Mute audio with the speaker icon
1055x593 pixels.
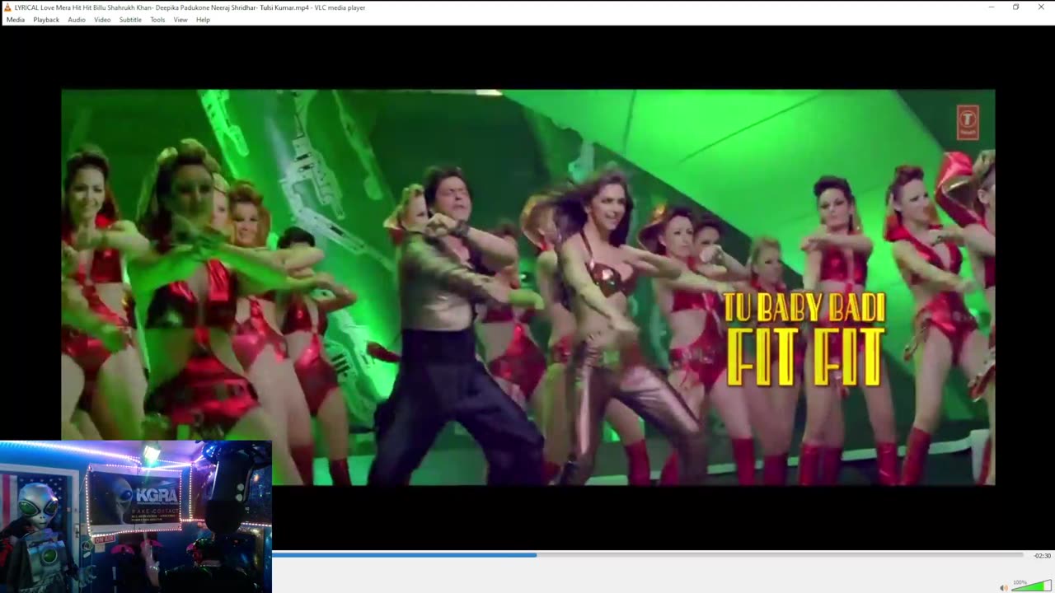coord(1003,587)
